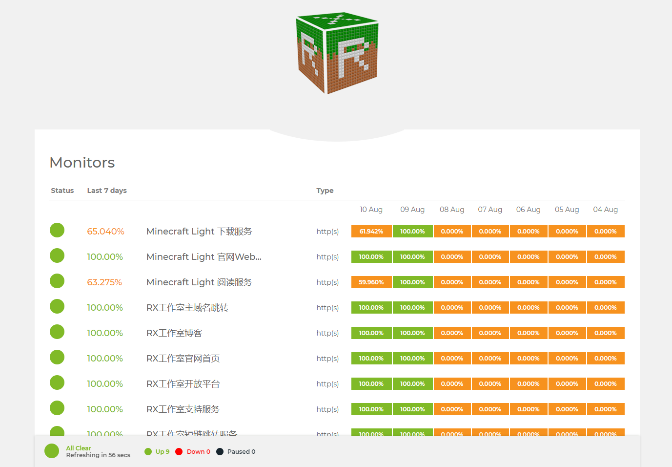Click 100.00% uptime value for RX工作室支持服务
This screenshot has width=672, height=467.
[x=105, y=409]
